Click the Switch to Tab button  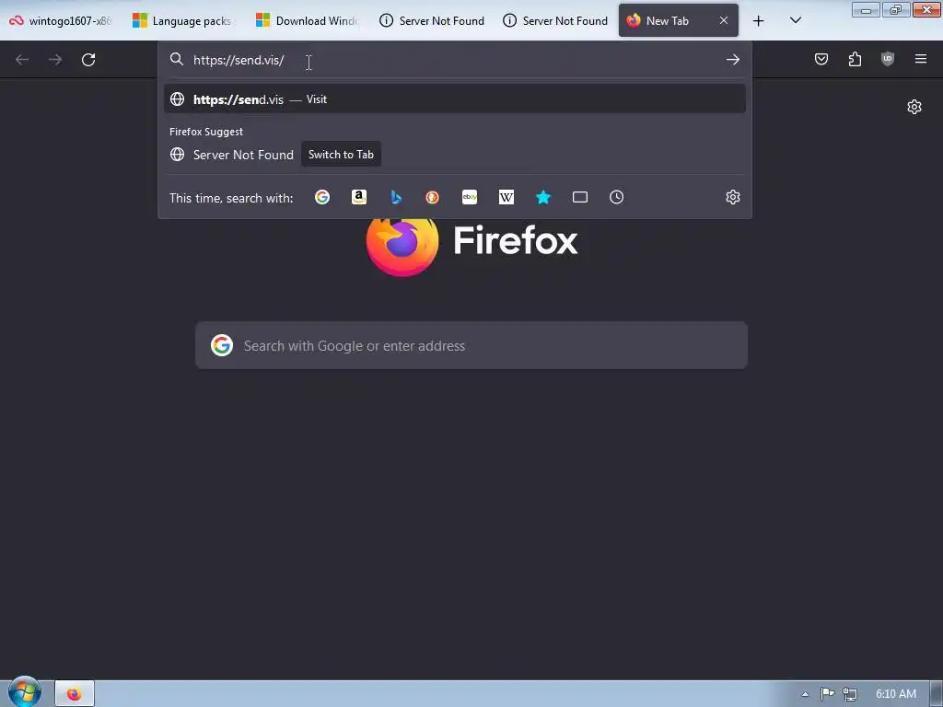341,155
